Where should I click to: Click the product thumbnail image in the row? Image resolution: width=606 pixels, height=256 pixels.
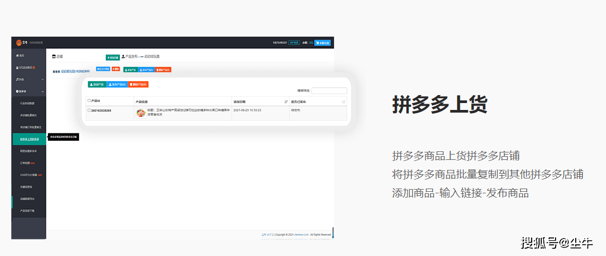coord(141,113)
